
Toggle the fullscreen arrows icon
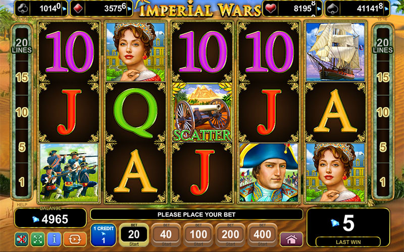pyautogui.click(x=38, y=239)
